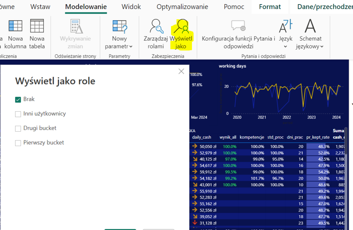
Task: Open the Schemat językowy dropdown
Action: coord(322,46)
